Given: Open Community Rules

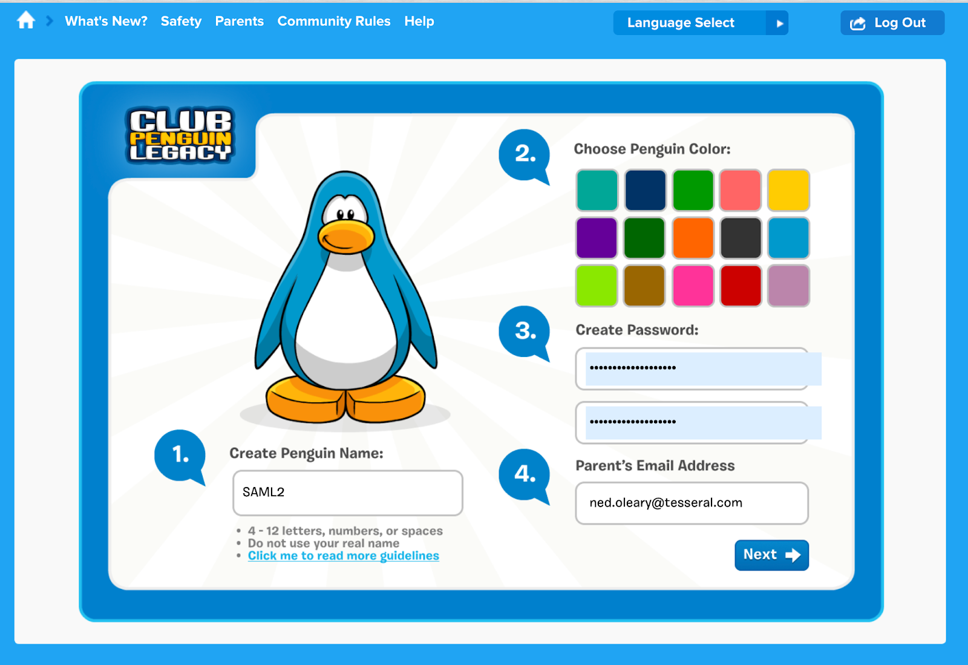Looking at the screenshot, I should (334, 21).
